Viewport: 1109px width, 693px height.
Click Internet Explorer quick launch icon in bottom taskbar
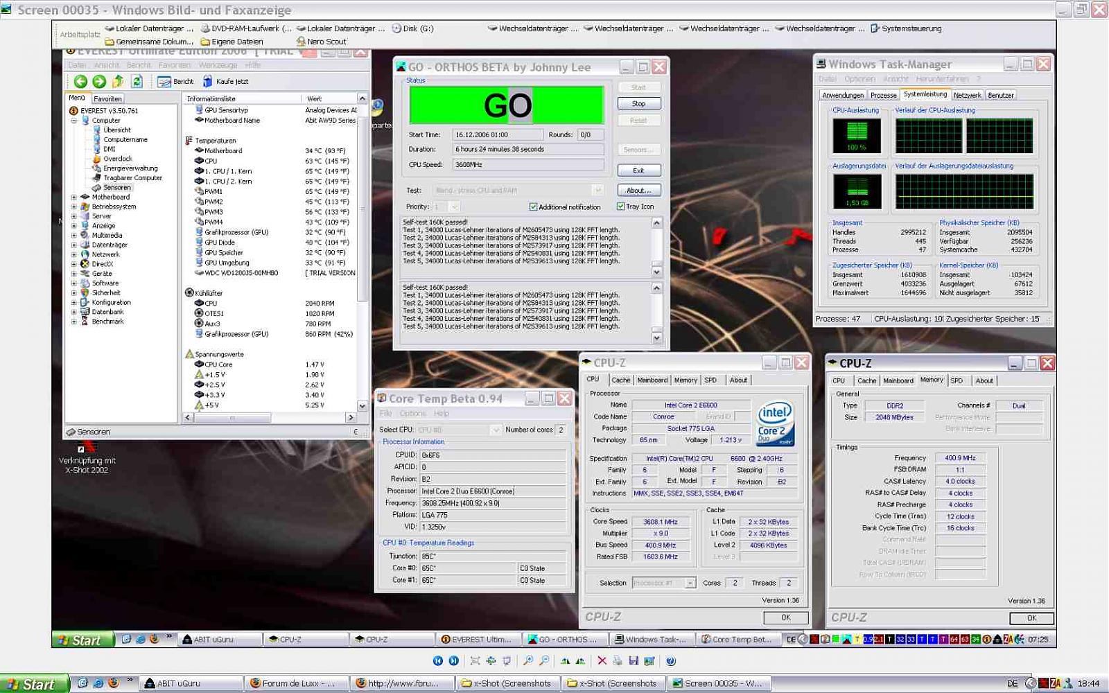point(98,683)
